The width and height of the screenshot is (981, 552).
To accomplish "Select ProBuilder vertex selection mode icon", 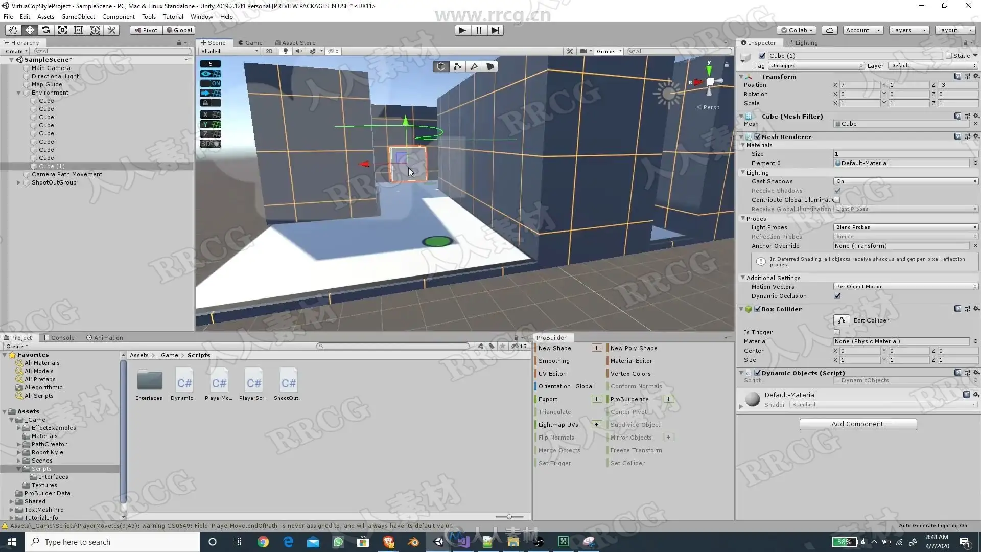I will (x=457, y=66).
